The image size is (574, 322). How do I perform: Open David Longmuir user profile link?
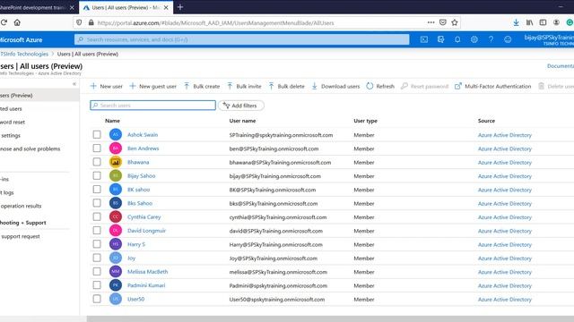(x=146, y=231)
